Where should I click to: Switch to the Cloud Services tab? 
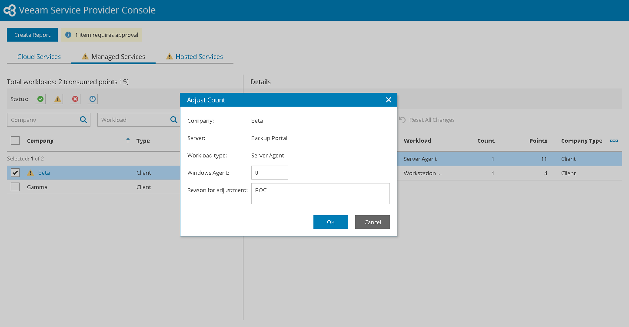tap(39, 57)
